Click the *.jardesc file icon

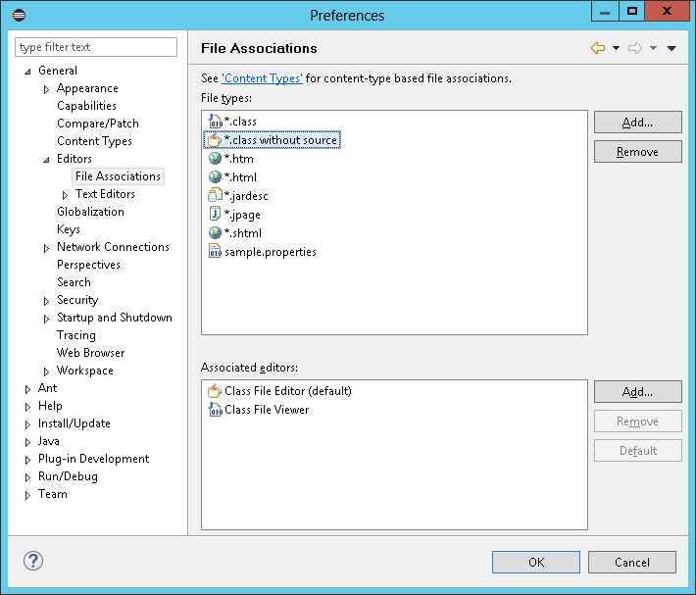pos(216,196)
